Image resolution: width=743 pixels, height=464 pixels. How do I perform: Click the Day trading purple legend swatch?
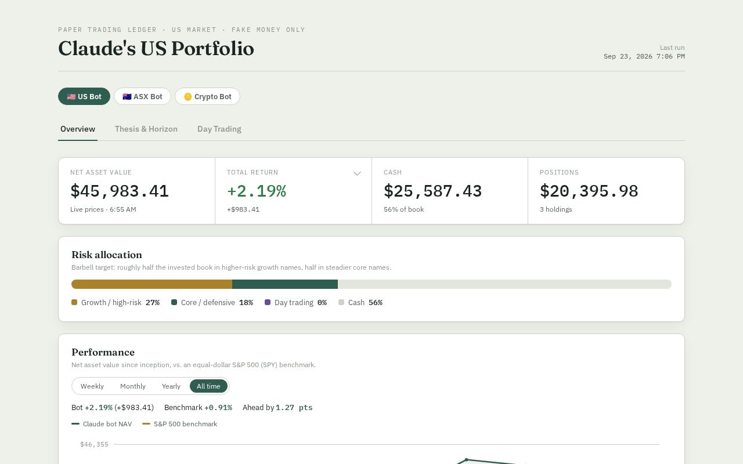click(268, 302)
